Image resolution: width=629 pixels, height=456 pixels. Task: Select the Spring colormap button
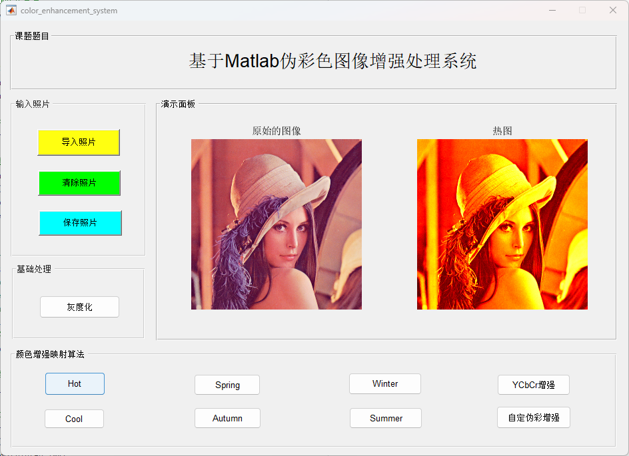227,385
